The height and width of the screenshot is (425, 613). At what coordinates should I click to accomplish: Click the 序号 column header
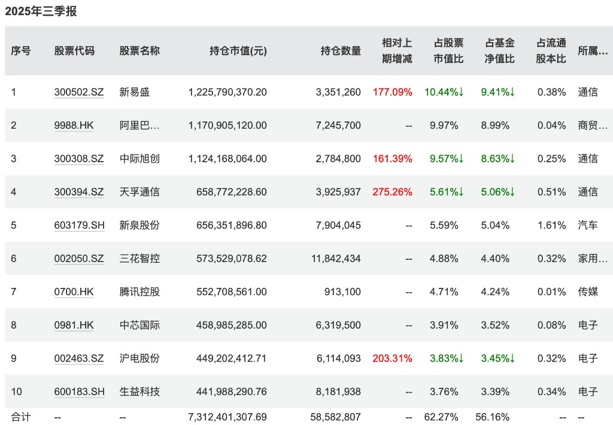[x=21, y=51]
